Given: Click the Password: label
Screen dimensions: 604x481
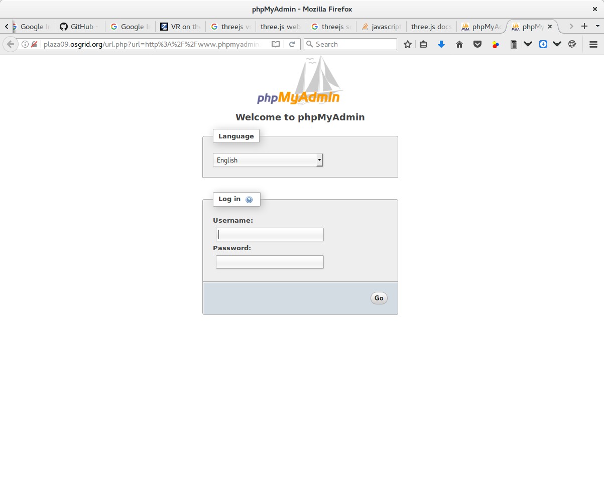Looking at the screenshot, I should [x=232, y=248].
